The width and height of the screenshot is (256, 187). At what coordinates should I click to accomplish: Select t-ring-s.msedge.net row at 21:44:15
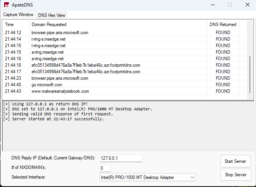pyautogui.click(x=124, y=45)
